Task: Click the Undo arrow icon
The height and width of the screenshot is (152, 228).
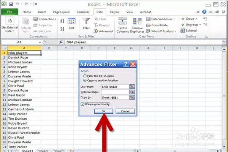Action: [17, 4]
